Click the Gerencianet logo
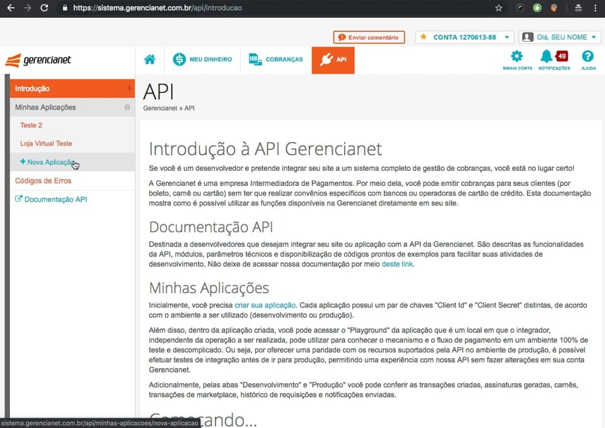Screen dimensions: 605x428 [x=38, y=61]
